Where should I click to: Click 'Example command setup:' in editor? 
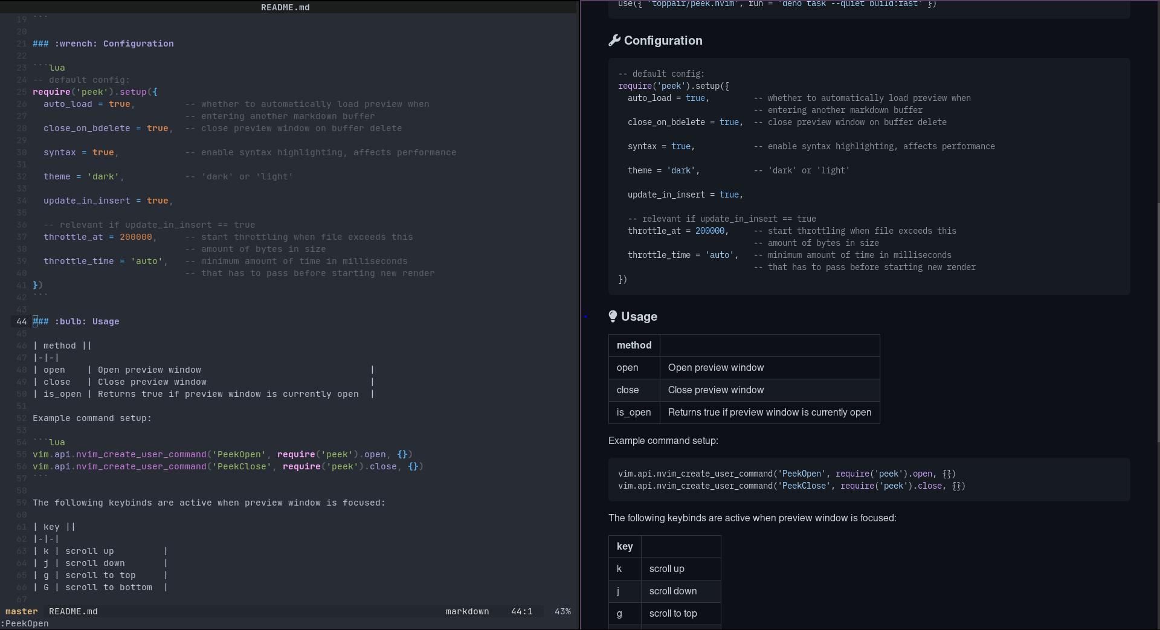(92, 418)
